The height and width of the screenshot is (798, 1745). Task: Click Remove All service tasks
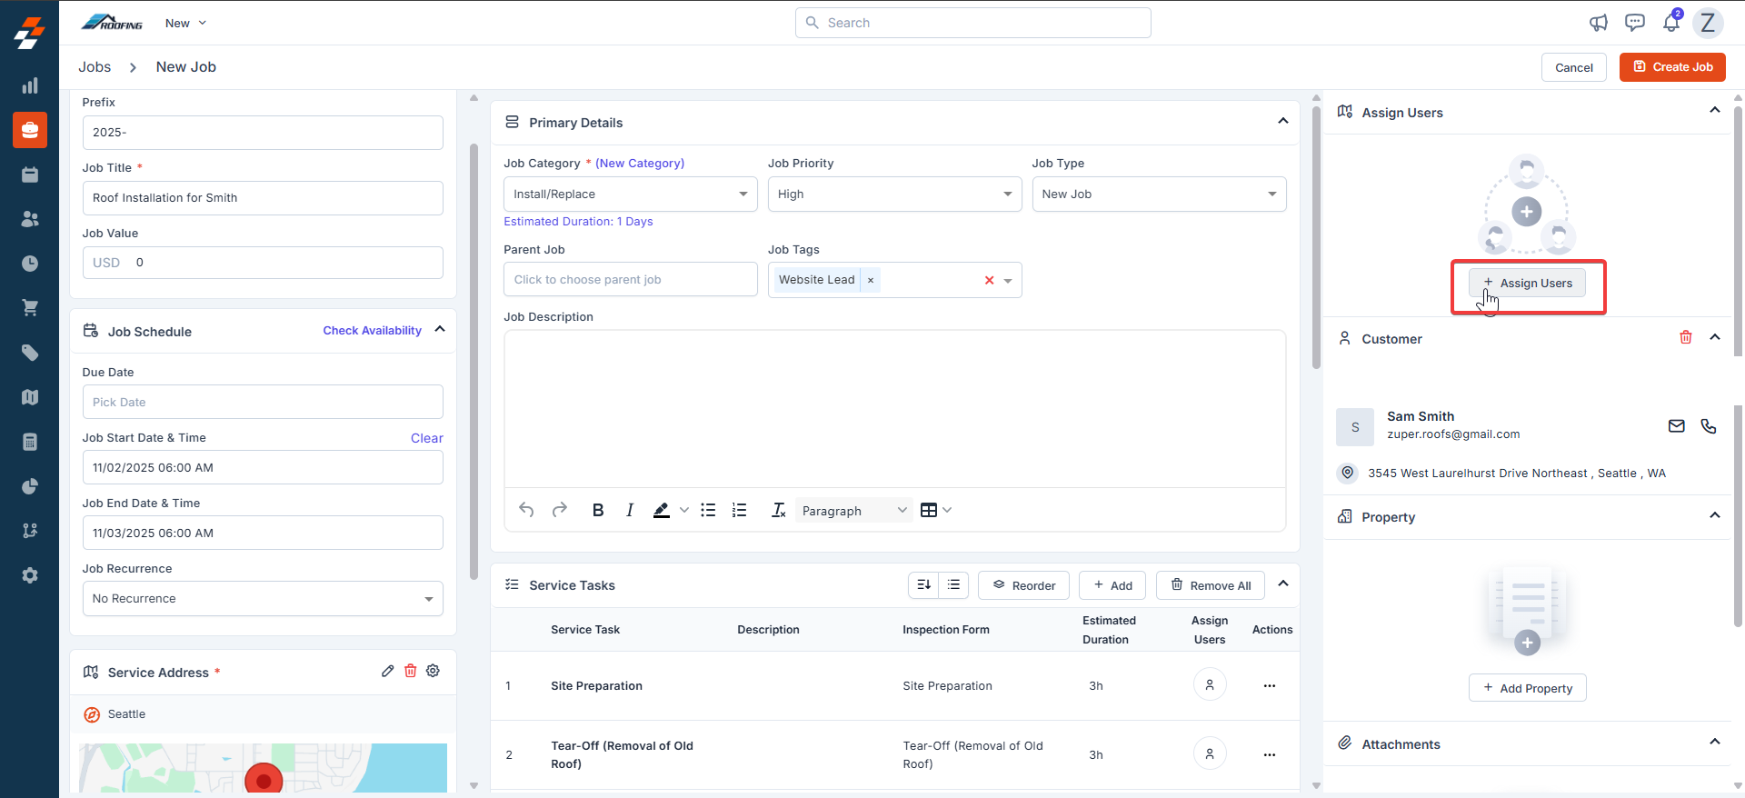coord(1211,585)
